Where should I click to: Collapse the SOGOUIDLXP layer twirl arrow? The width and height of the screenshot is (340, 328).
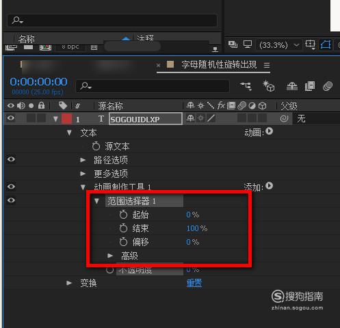55,119
